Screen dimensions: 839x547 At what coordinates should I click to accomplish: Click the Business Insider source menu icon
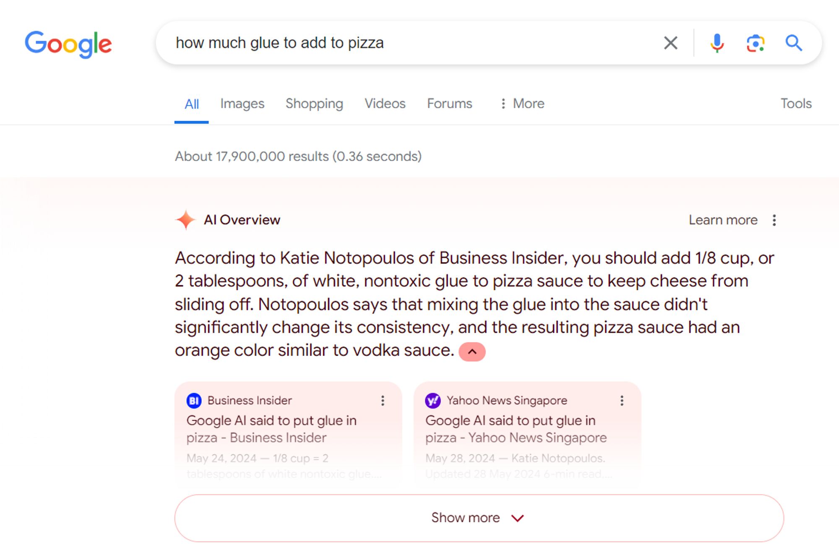tap(382, 400)
